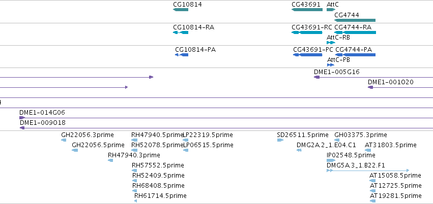Click the LP22319.5prime EST feature

pos(186,140)
